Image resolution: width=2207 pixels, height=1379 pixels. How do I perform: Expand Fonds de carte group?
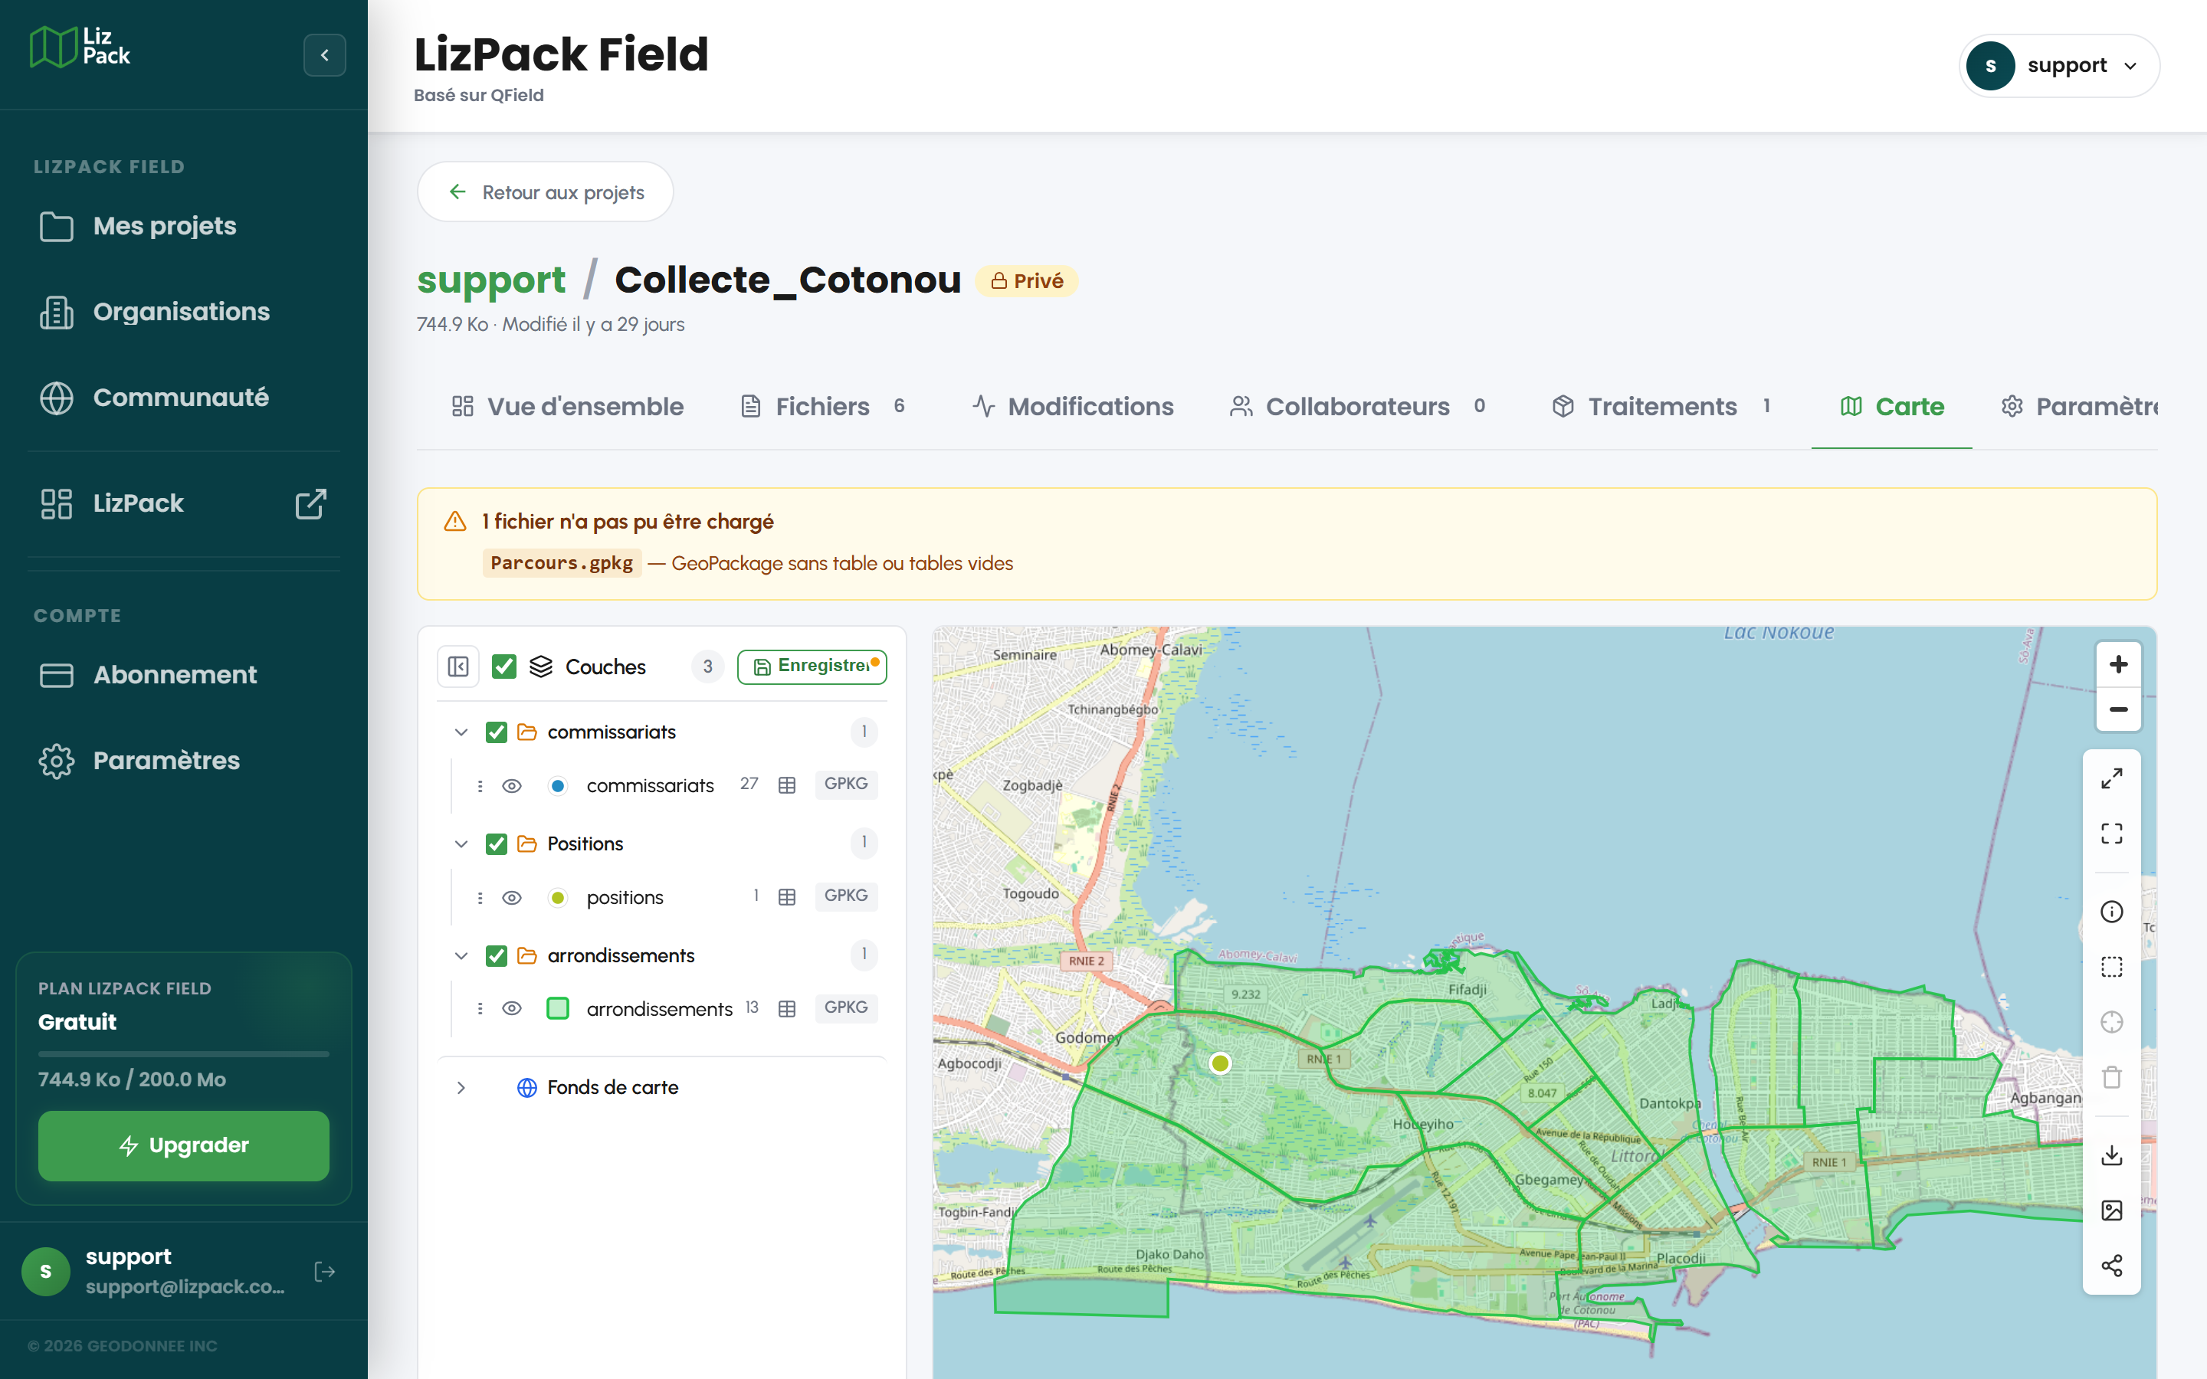(461, 1087)
